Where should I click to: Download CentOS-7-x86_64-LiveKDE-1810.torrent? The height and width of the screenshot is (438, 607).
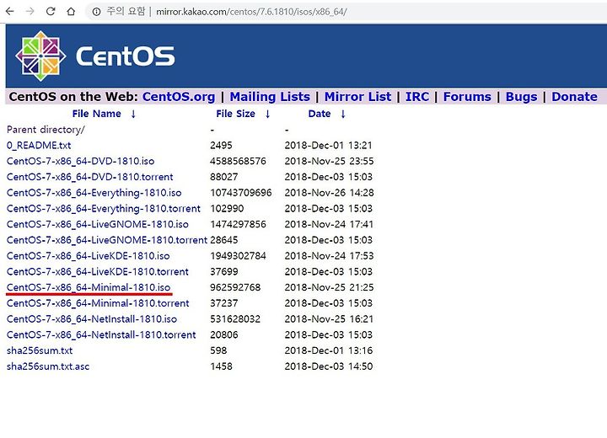(x=98, y=271)
